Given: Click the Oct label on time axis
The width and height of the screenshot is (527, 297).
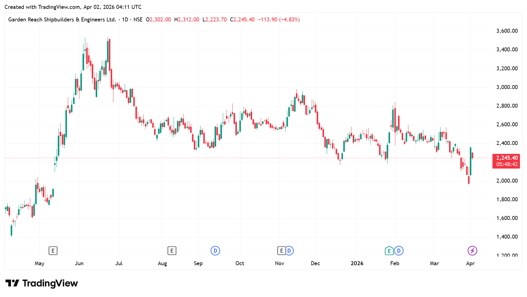Looking at the screenshot, I should coord(240,263).
